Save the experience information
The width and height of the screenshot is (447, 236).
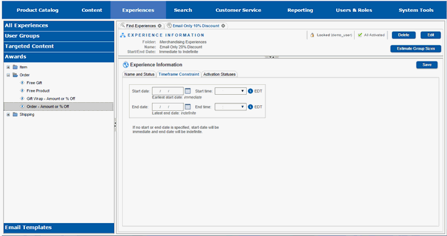point(427,65)
